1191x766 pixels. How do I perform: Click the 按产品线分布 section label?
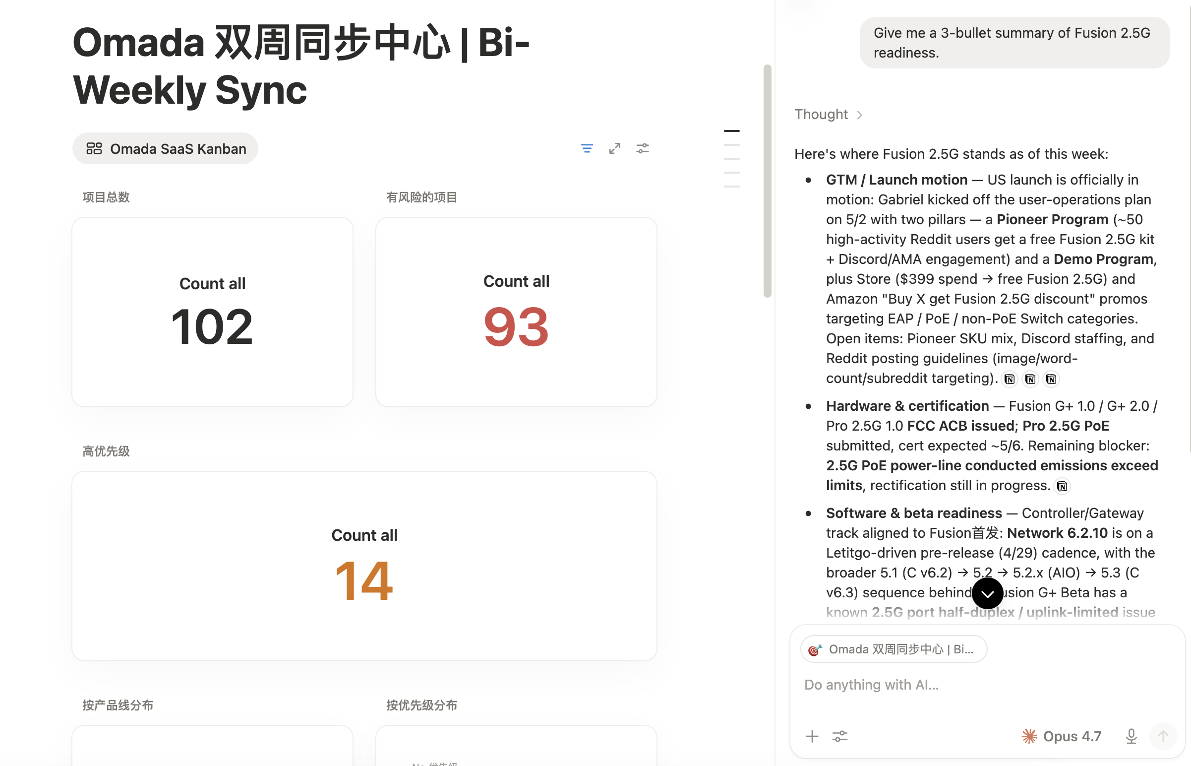pos(118,705)
